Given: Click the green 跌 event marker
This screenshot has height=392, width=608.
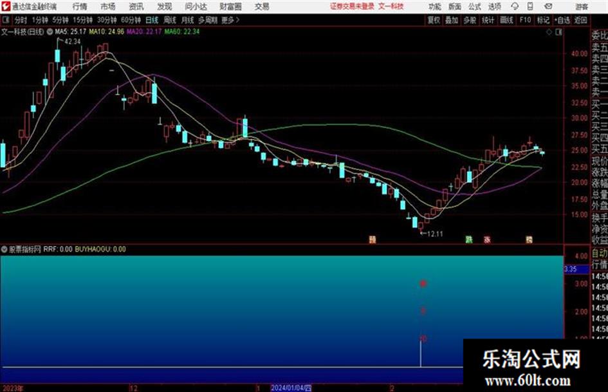Looking at the screenshot, I should coord(469,239).
